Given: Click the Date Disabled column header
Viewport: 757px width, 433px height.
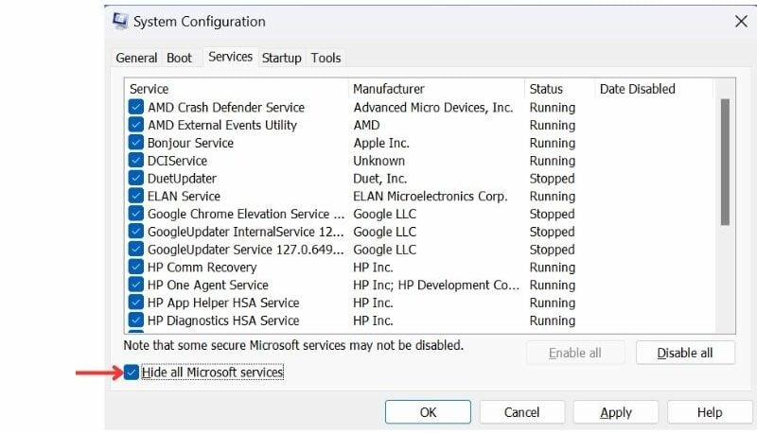Looking at the screenshot, I should pyautogui.click(x=654, y=89).
